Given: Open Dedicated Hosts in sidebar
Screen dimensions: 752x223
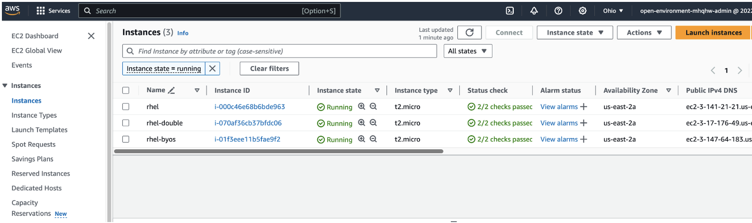Looking at the screenshot, I should click(x=36, y=188).
